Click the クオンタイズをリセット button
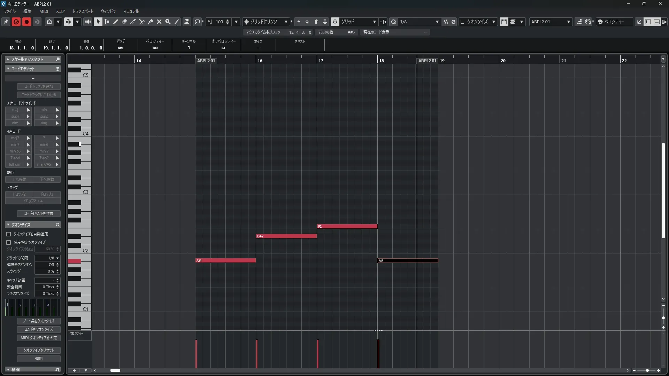 point(39,350)
